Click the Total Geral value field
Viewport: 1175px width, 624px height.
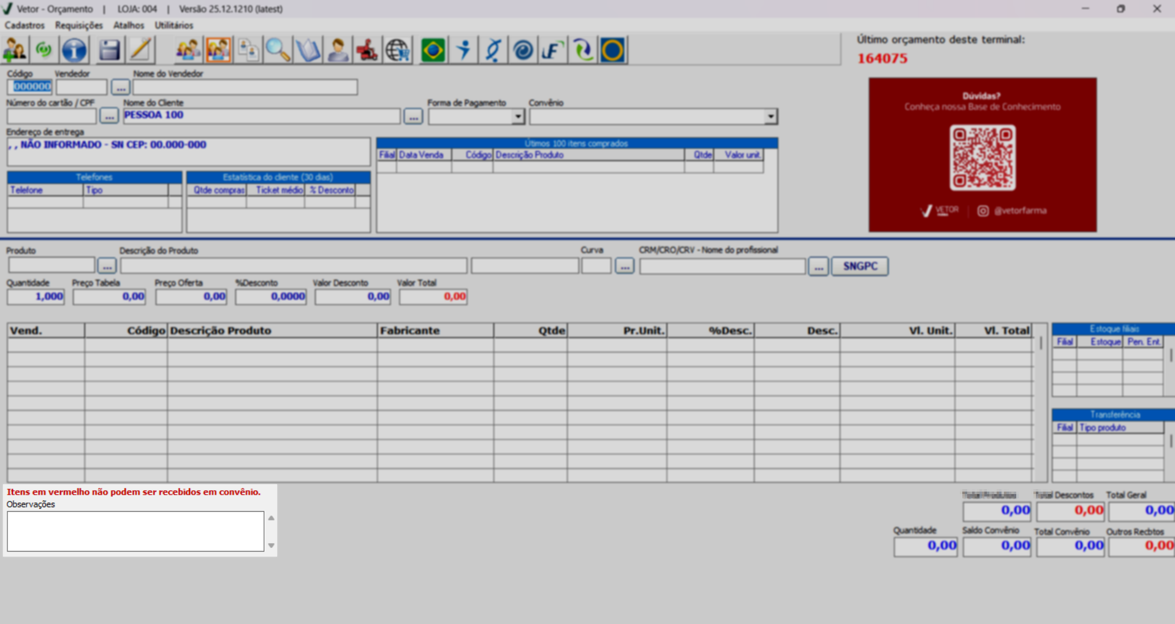[1141, 511]
